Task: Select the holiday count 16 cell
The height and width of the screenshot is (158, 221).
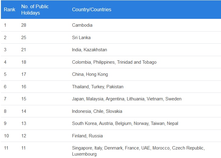Action: [24, 87]
